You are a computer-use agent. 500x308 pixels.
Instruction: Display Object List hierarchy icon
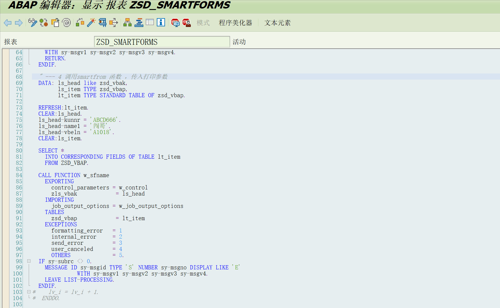[x=127, y=23]
